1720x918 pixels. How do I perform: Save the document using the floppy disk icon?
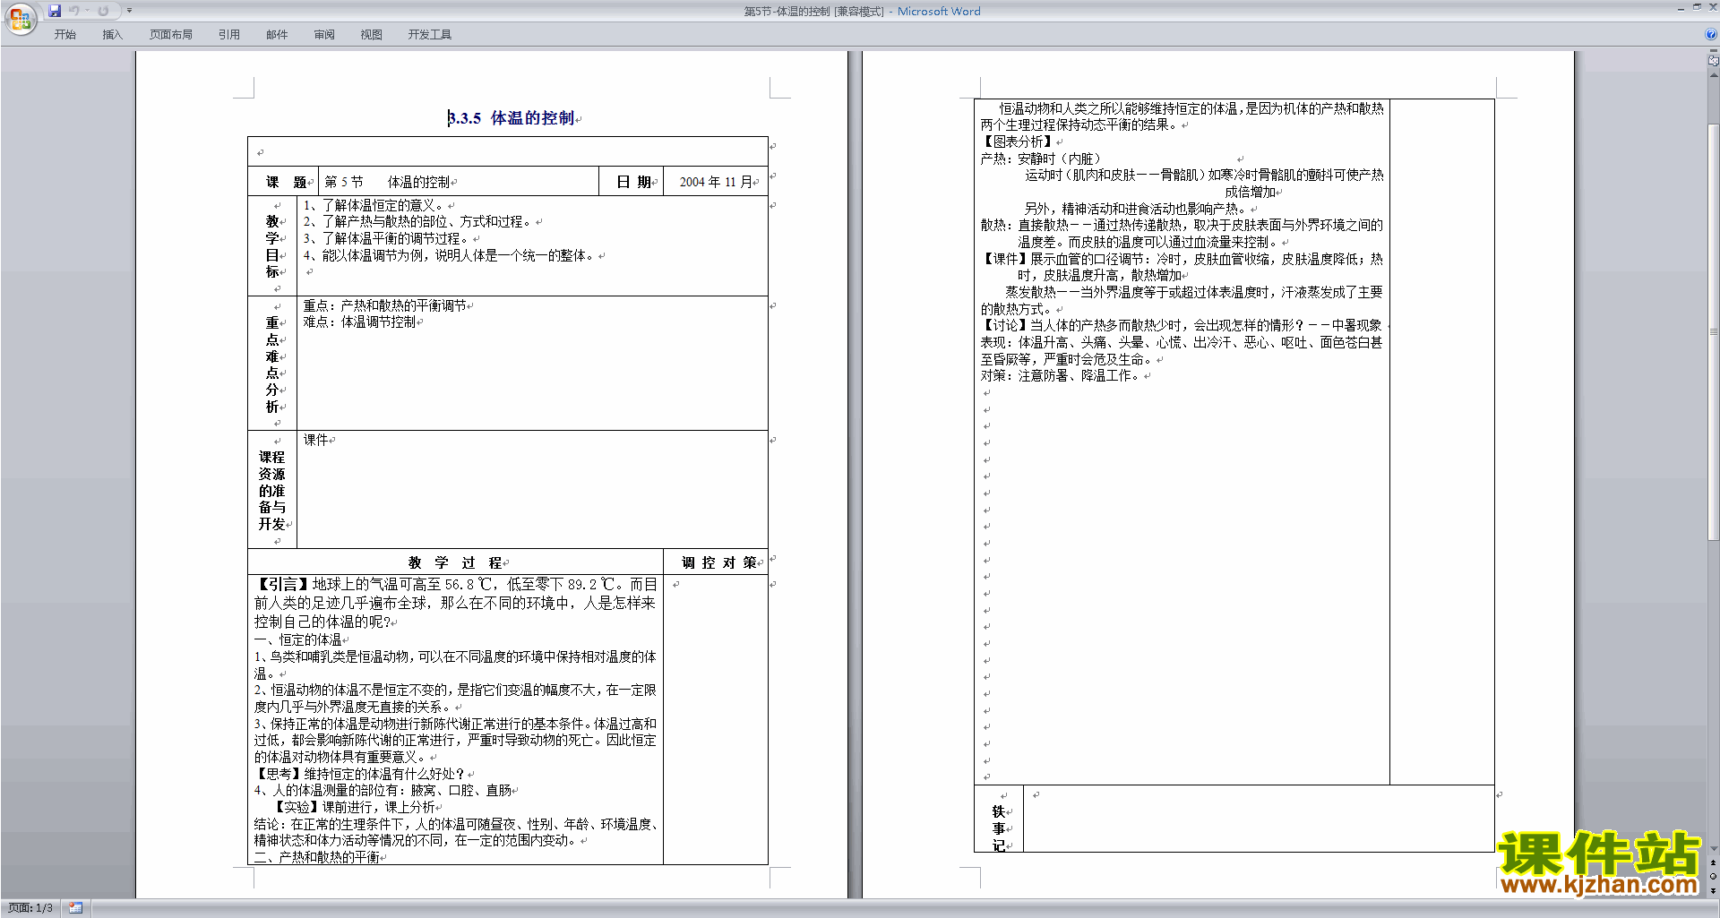pyautogui.click(x=55, y=11)
